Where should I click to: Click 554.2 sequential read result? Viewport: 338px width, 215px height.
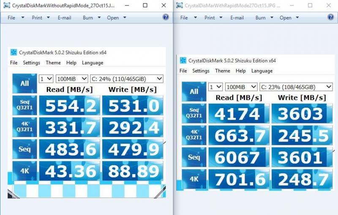[x=69, y=106]
